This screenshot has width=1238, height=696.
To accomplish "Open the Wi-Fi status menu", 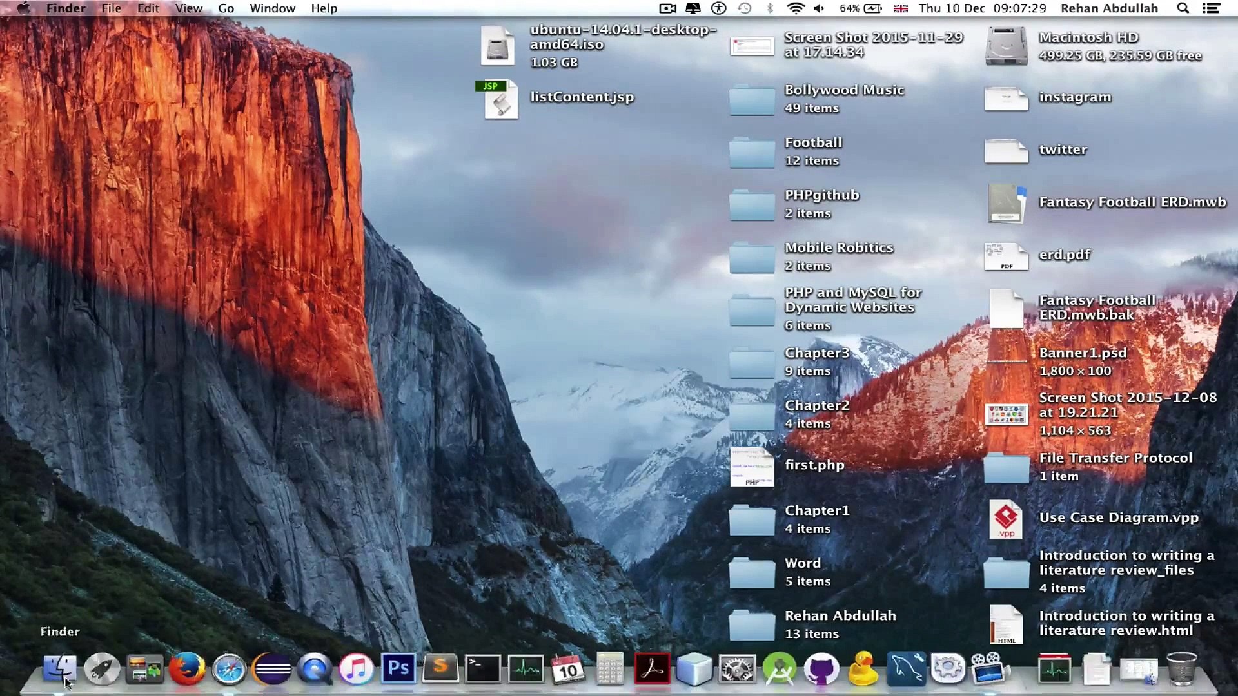I will tap(796, 8).
